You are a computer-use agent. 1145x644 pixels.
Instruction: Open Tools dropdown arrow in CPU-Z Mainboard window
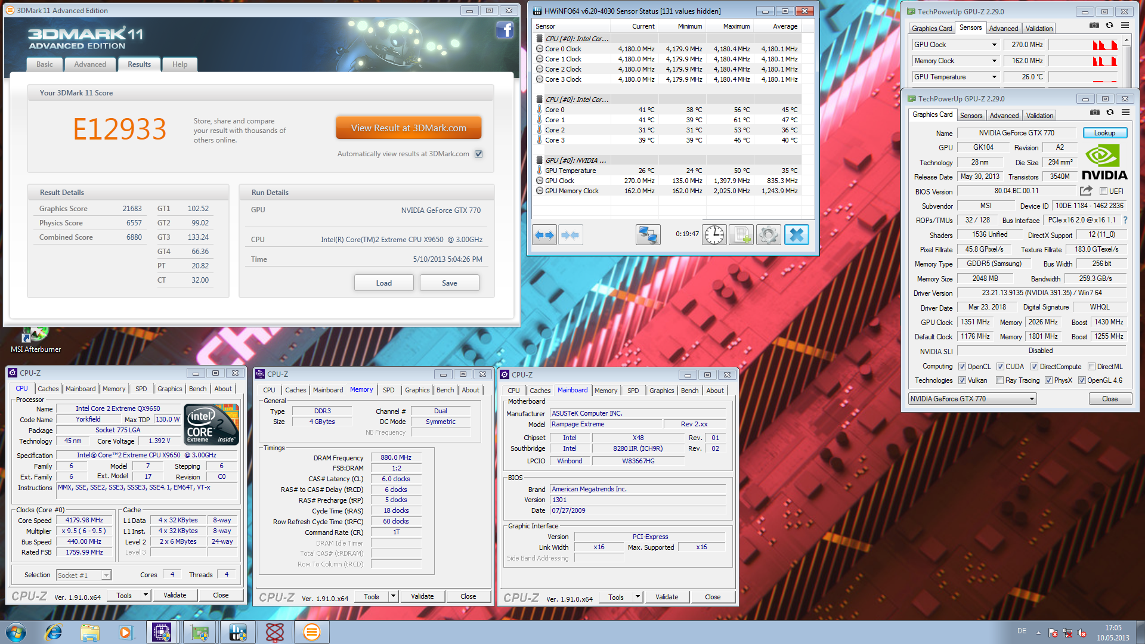(637, 597)
